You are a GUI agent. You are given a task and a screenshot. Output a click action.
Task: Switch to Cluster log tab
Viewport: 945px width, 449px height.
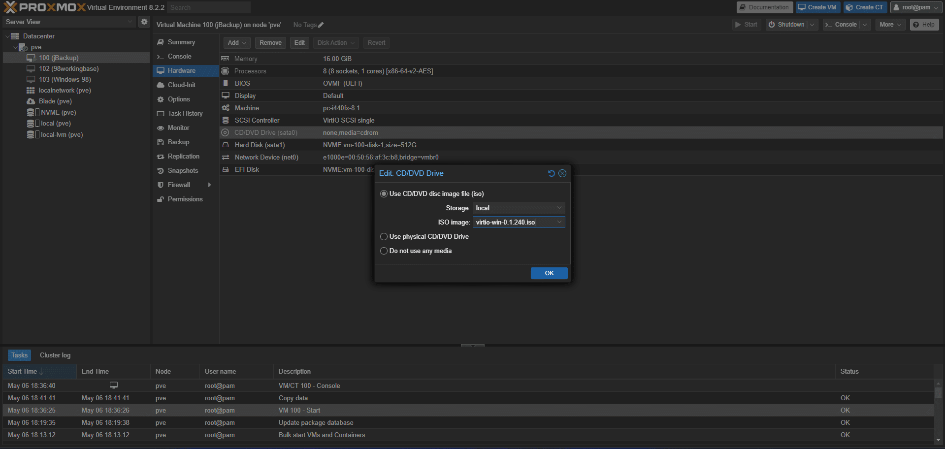coord(55,355)
